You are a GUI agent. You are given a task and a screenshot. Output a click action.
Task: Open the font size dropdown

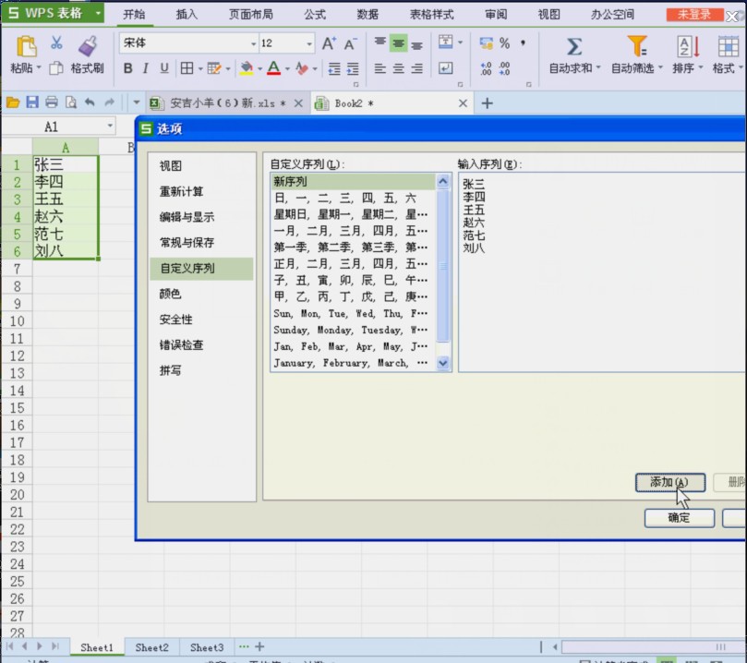(x=309, y=43)
